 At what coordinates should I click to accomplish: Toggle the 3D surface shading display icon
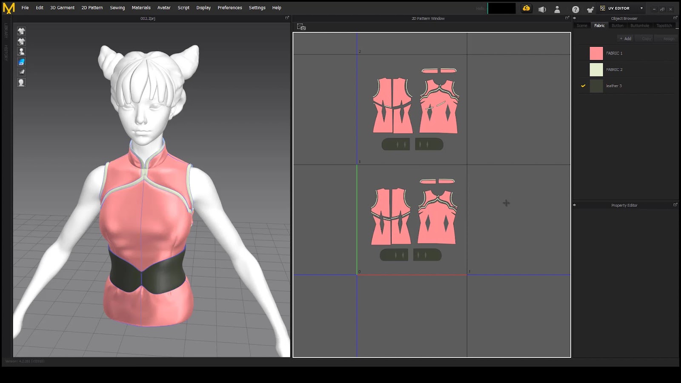pyautogui.click(x=21, y=72)
